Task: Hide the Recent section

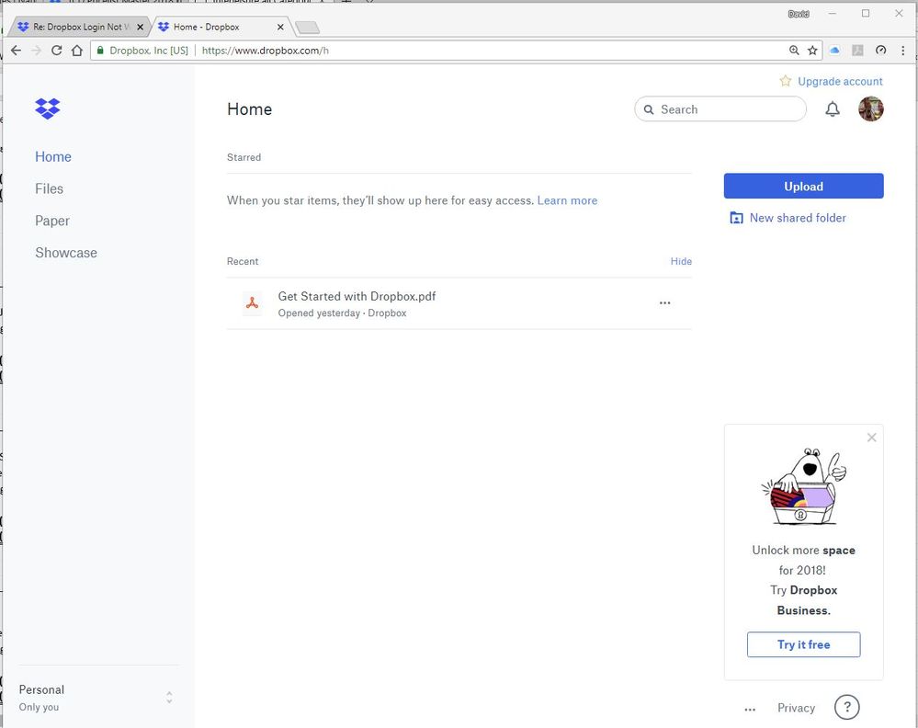Action: pos(681,261)
